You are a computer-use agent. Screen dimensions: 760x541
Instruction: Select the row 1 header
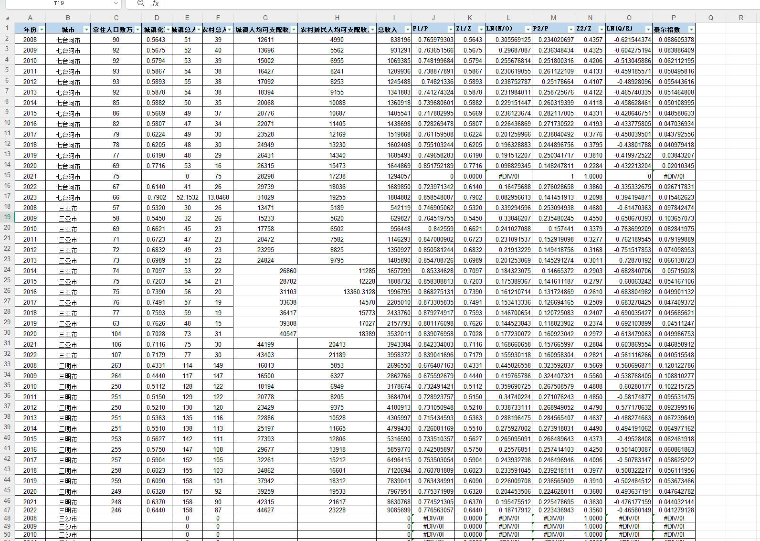(7, 28)
